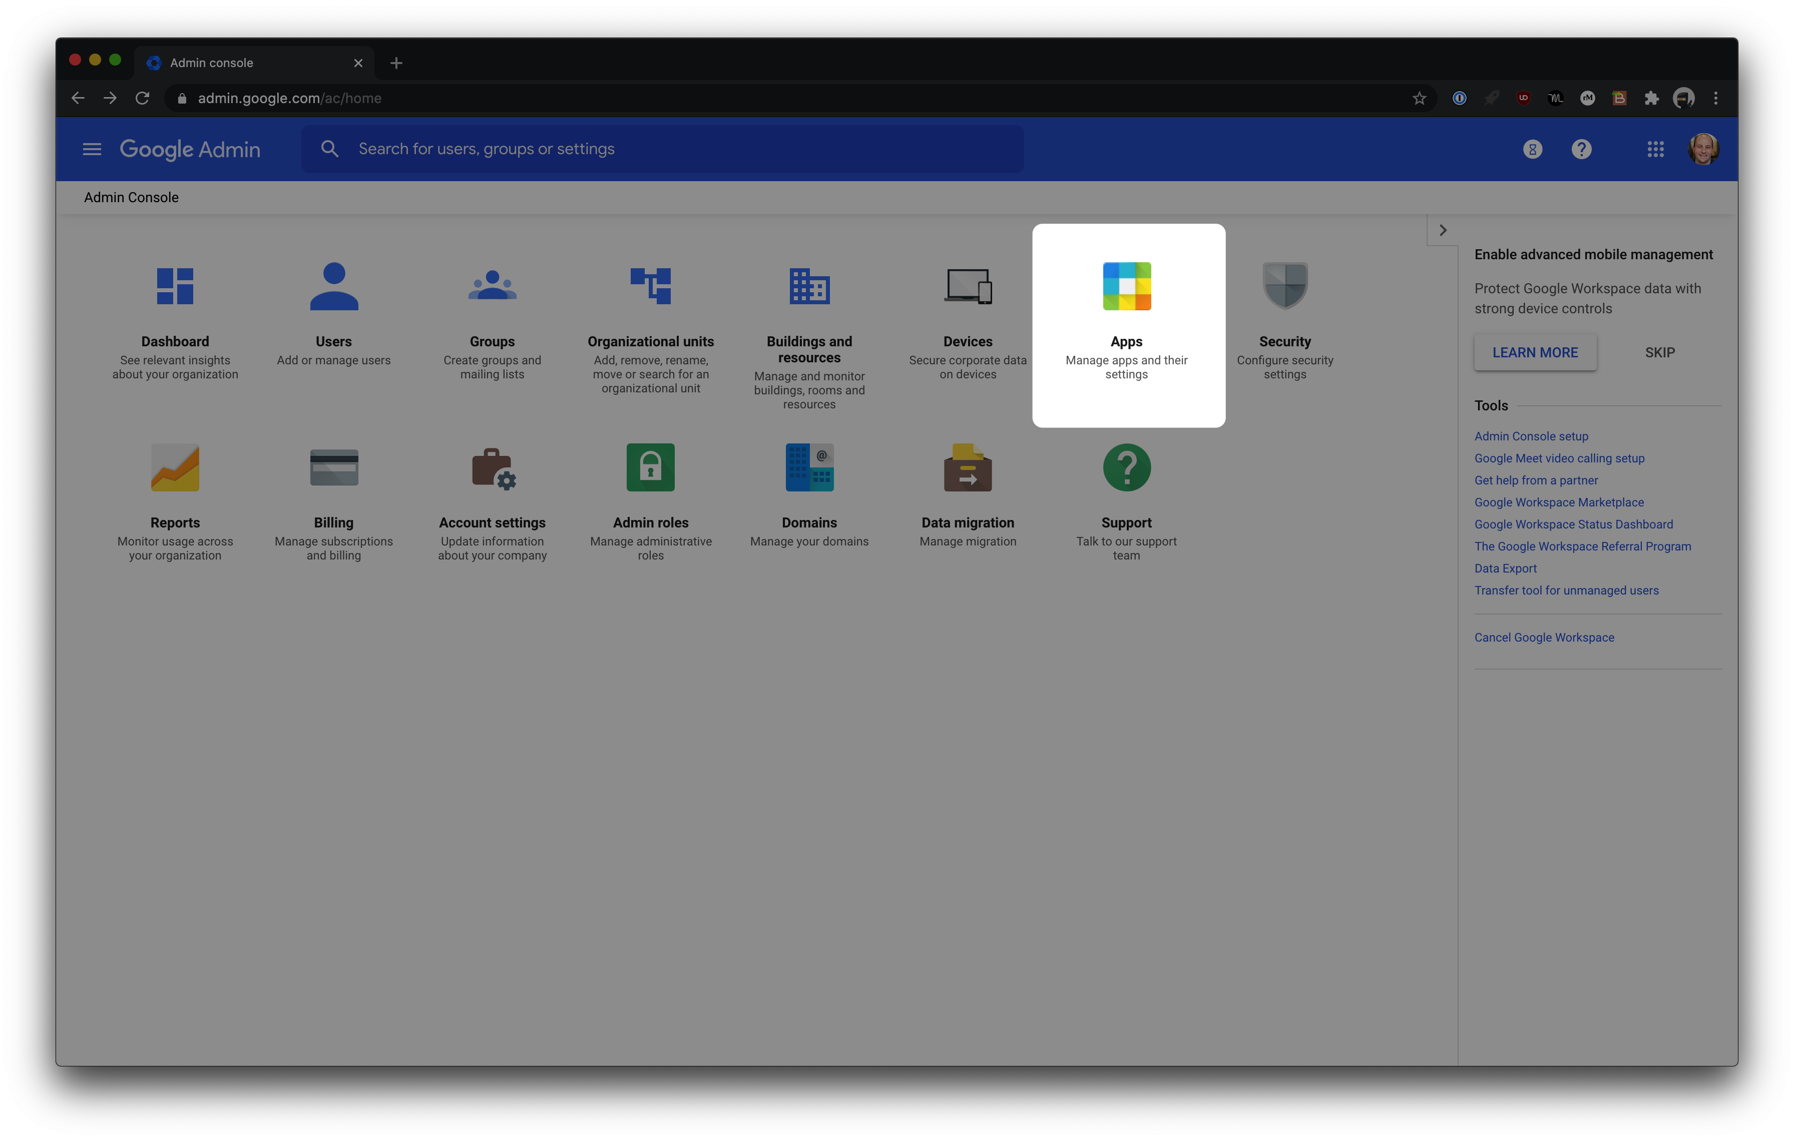Open the Chrome three-dot menu
This screenshot has width=1794, height=1140.
point(1716,98)
